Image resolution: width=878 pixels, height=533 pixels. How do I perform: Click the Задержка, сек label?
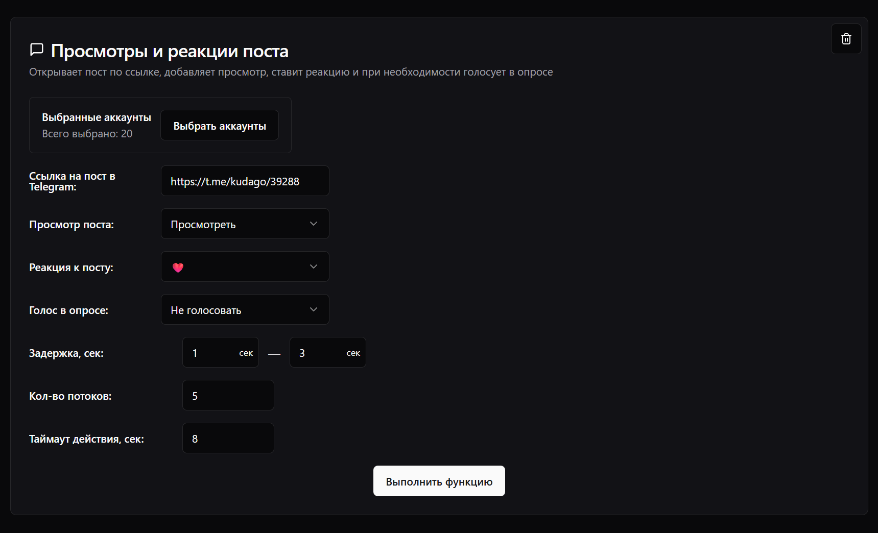(x=66, y=353)
